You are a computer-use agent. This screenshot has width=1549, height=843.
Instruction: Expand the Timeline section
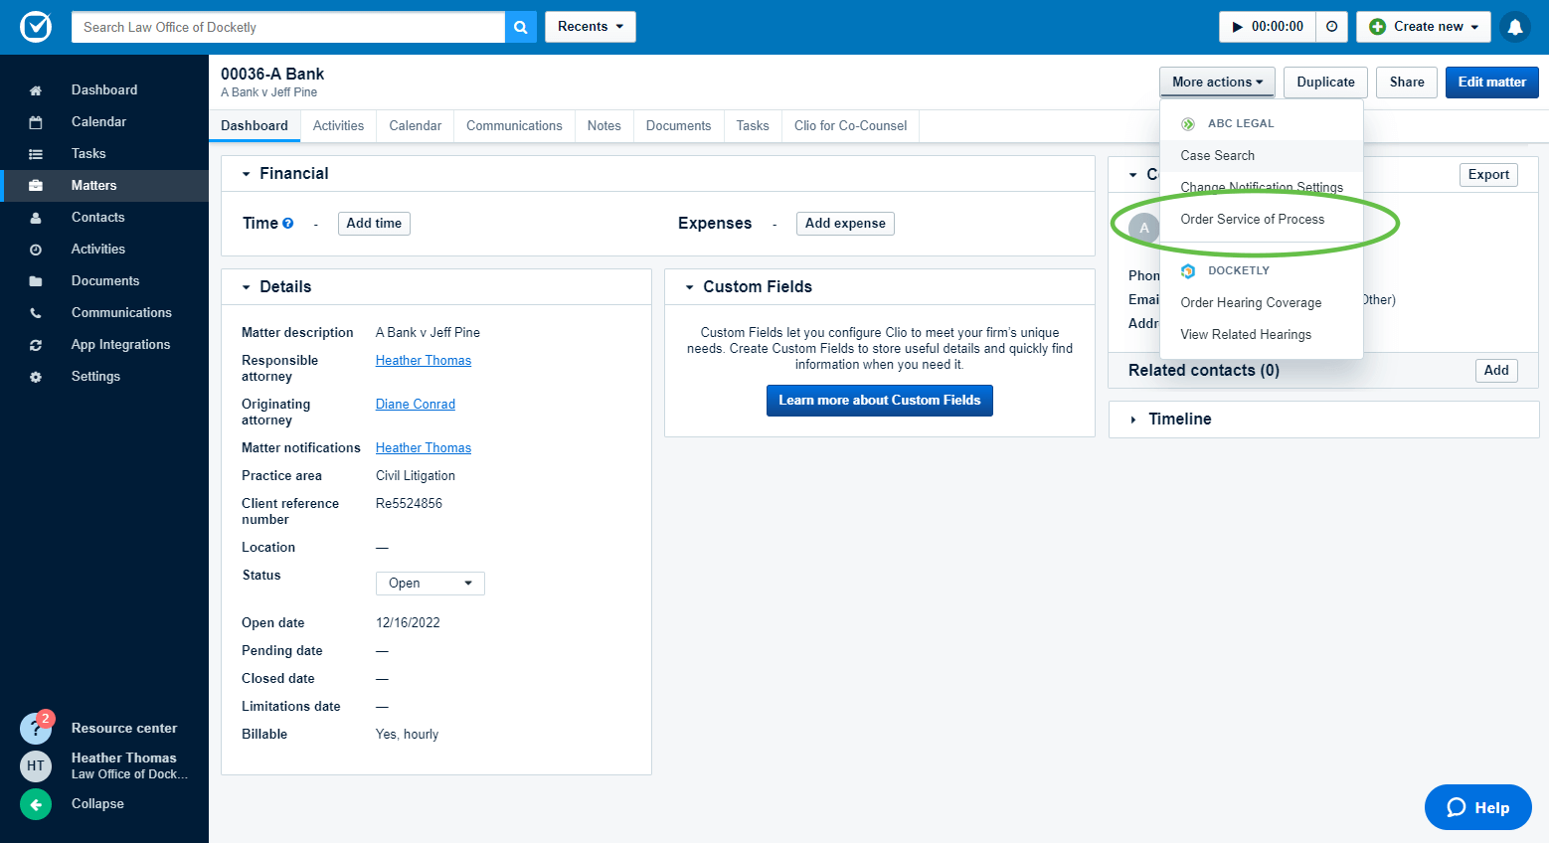(1133, 420)
